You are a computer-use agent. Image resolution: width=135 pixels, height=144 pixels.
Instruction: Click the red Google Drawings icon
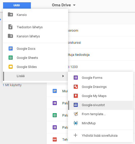[x=76, y=87]
